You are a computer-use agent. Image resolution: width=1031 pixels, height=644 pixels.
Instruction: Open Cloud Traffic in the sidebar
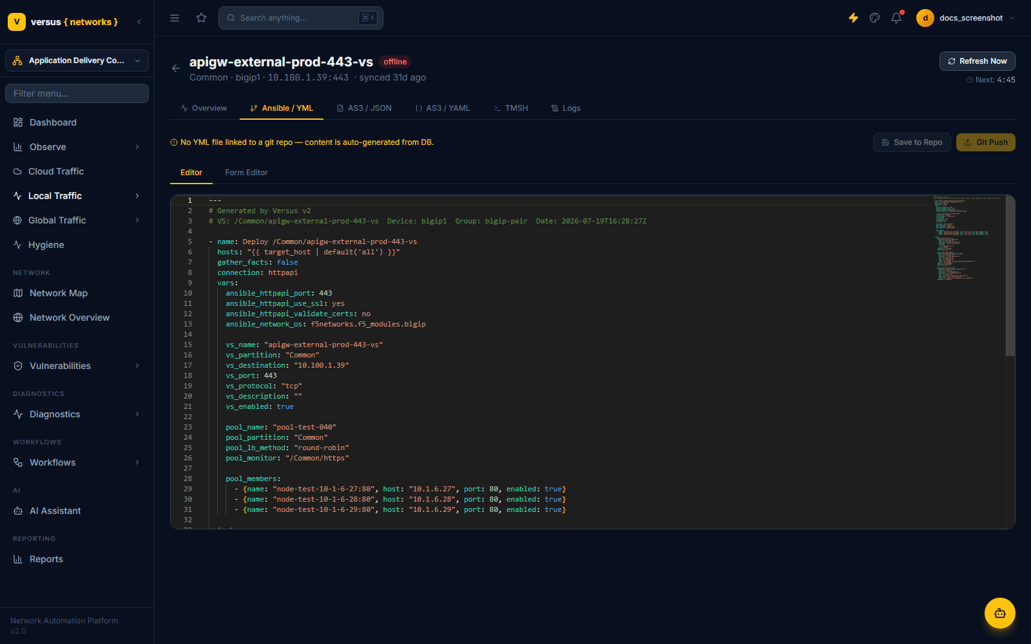77,171
